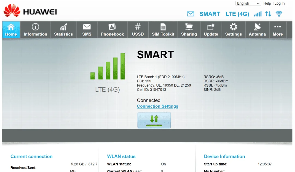Open the Help link

click(x=267, y=3)
